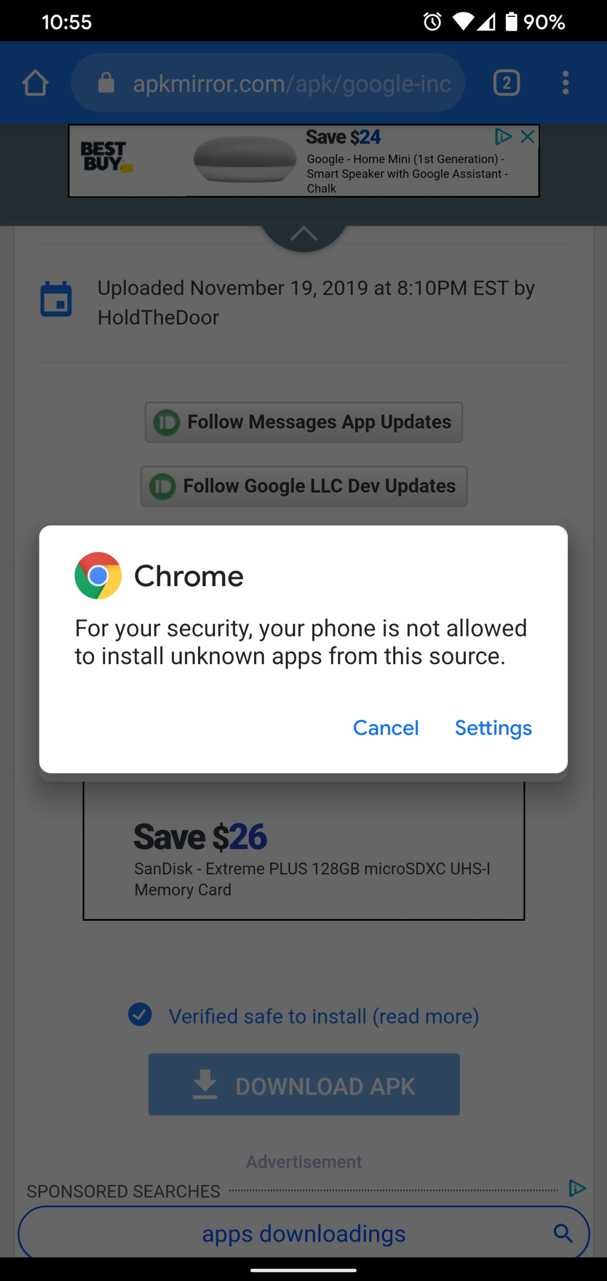Open the SanDisk Save $26 advertisement

tap(304, 851)
